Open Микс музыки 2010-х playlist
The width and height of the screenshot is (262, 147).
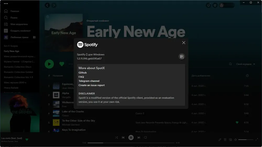pyautogui.click(x=15, y=83)
